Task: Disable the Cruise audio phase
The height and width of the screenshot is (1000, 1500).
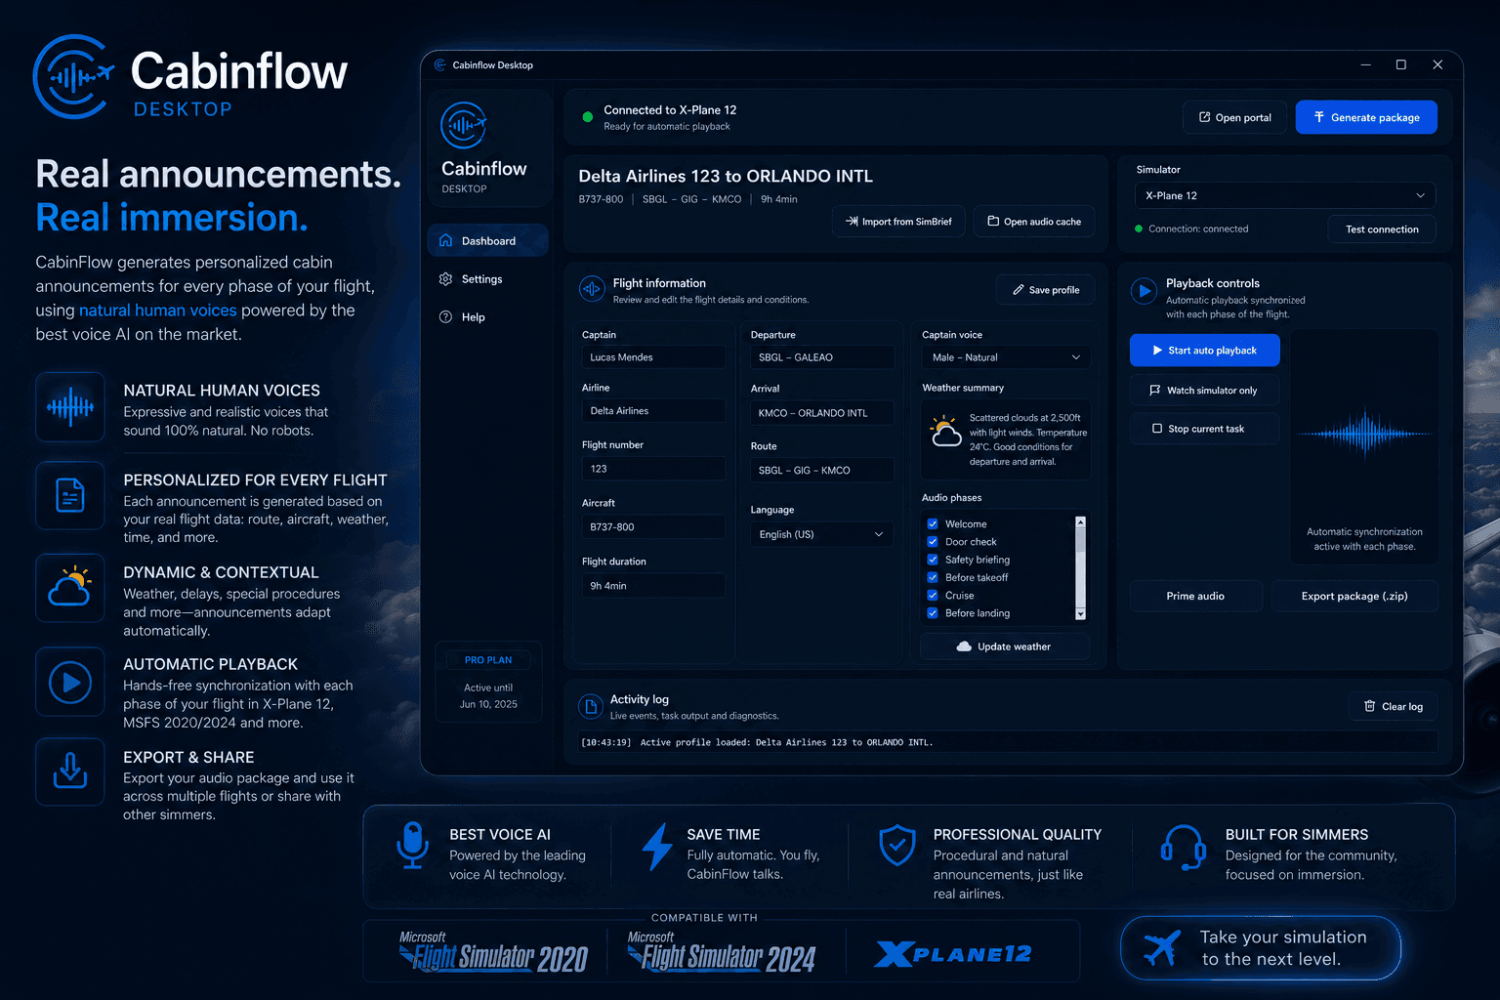Action: (933, 596)
